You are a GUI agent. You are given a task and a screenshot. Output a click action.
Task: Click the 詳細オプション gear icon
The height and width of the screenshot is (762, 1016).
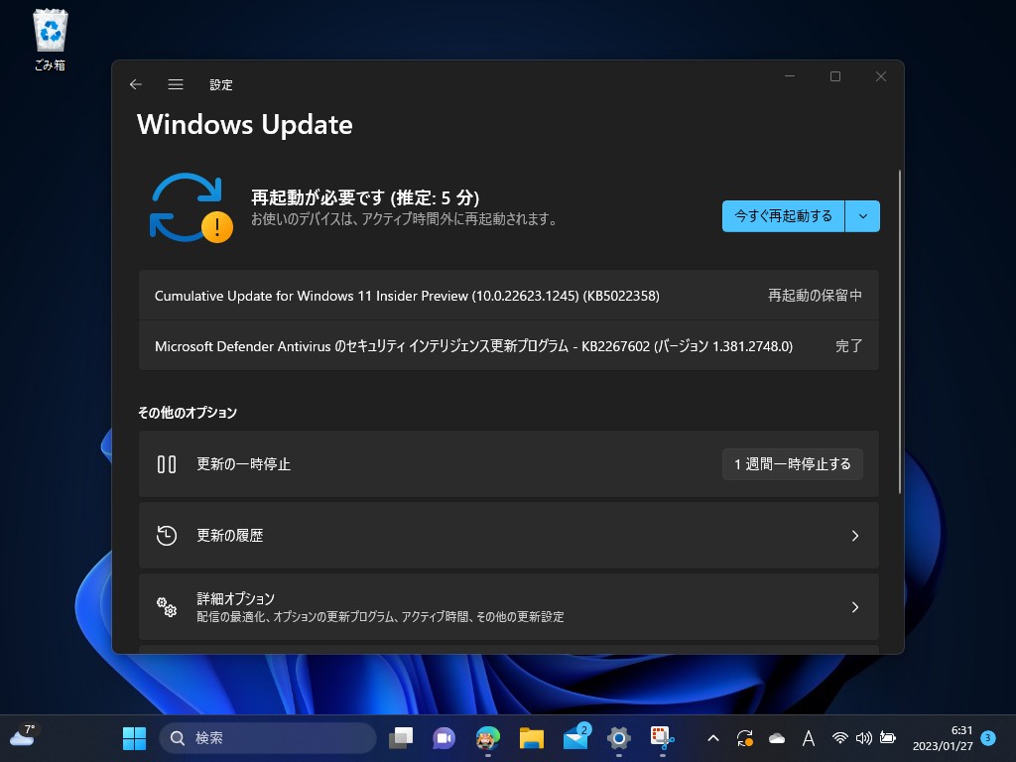pyautogui.click(x=167, y=606)
